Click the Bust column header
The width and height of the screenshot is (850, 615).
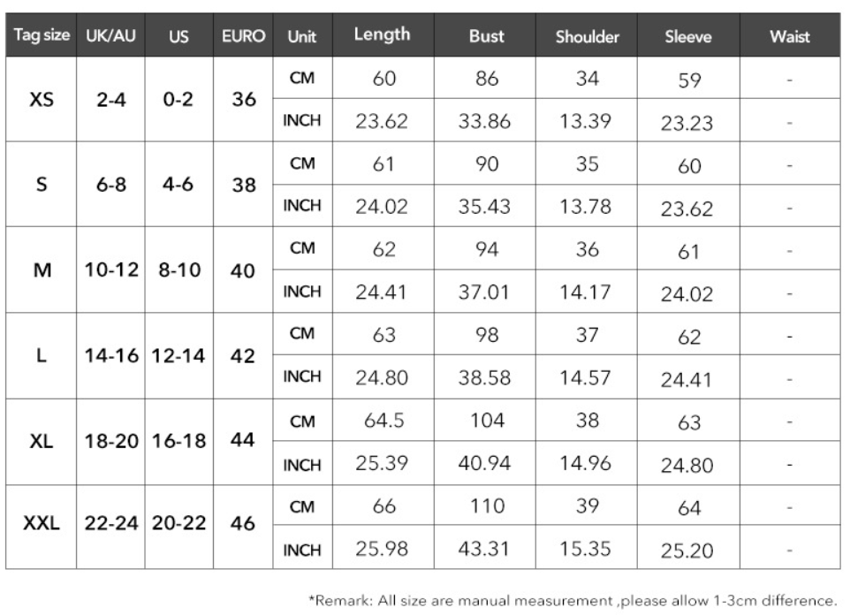(x=485, y=35)
